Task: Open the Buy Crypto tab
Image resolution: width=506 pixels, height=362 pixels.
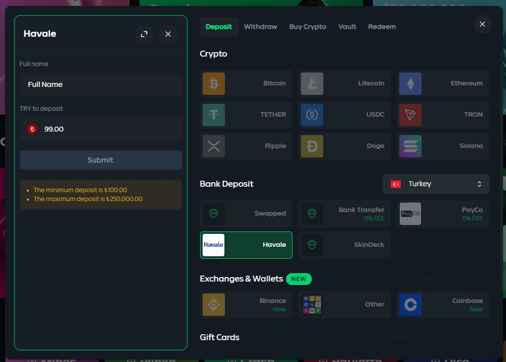Action: (x=307, y=27)
